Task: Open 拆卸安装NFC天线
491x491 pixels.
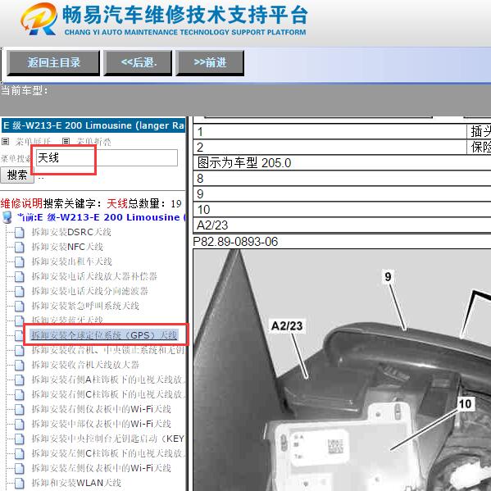Action: (67, 247)
